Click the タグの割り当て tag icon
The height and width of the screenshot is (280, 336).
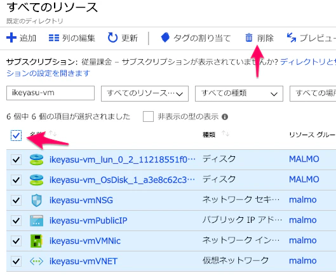[165, 37]
